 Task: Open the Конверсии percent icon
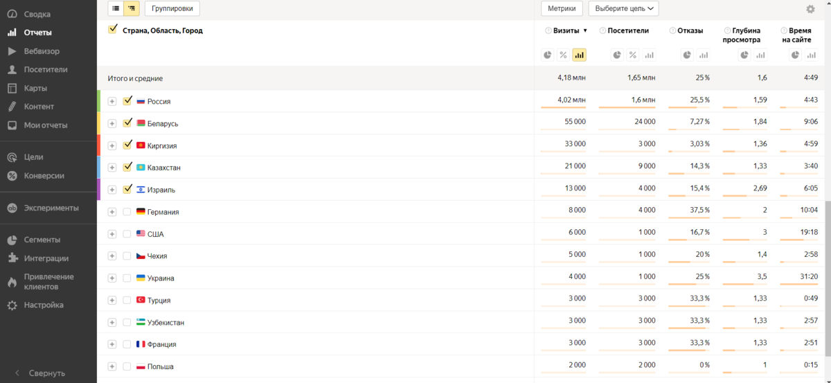(12, 176)
